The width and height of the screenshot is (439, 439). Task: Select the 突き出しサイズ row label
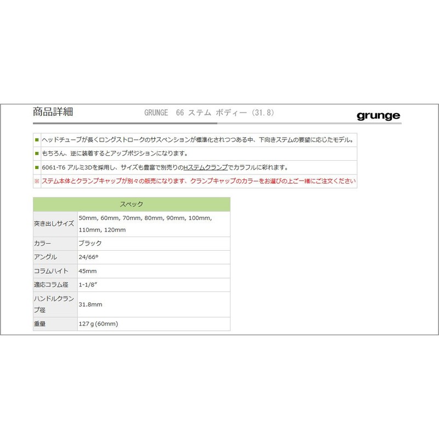pyautogui.click(x=54, y=224)
